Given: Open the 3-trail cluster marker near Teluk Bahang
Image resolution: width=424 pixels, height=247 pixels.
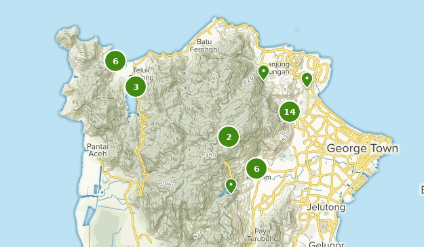Looking at the screenshot, I should 136,87.
